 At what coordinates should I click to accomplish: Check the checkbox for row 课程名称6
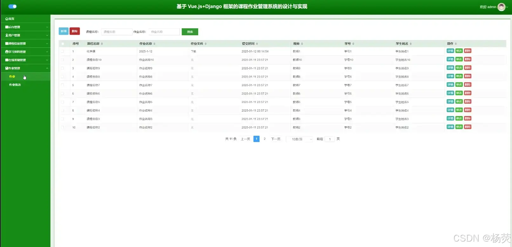pos(63,94)
